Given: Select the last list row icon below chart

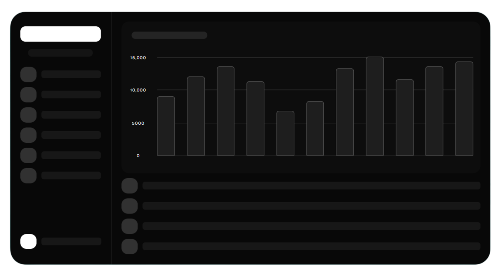Looking at the screenshot, I should [129, 246].
